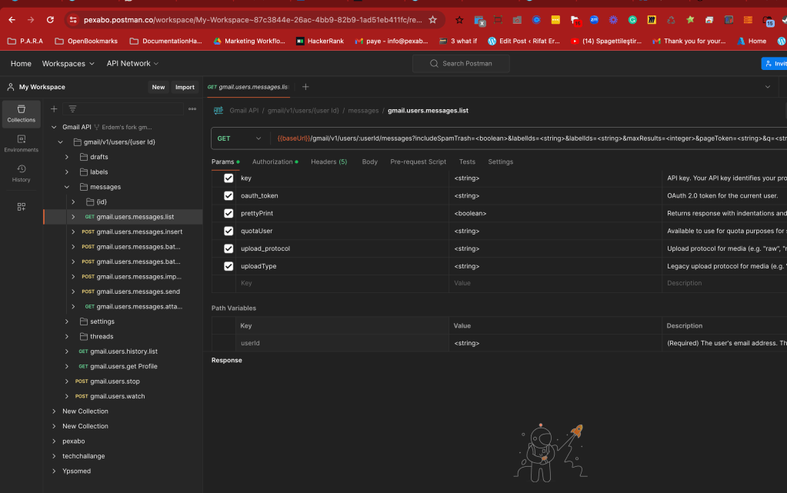787x493 pixels.
Task: Open the configure workspace sidebar grid icon
Action: point(21,207)
